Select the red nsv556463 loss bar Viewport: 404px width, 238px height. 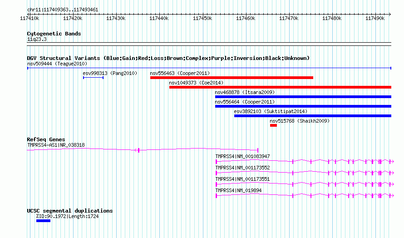pos(232,78)
